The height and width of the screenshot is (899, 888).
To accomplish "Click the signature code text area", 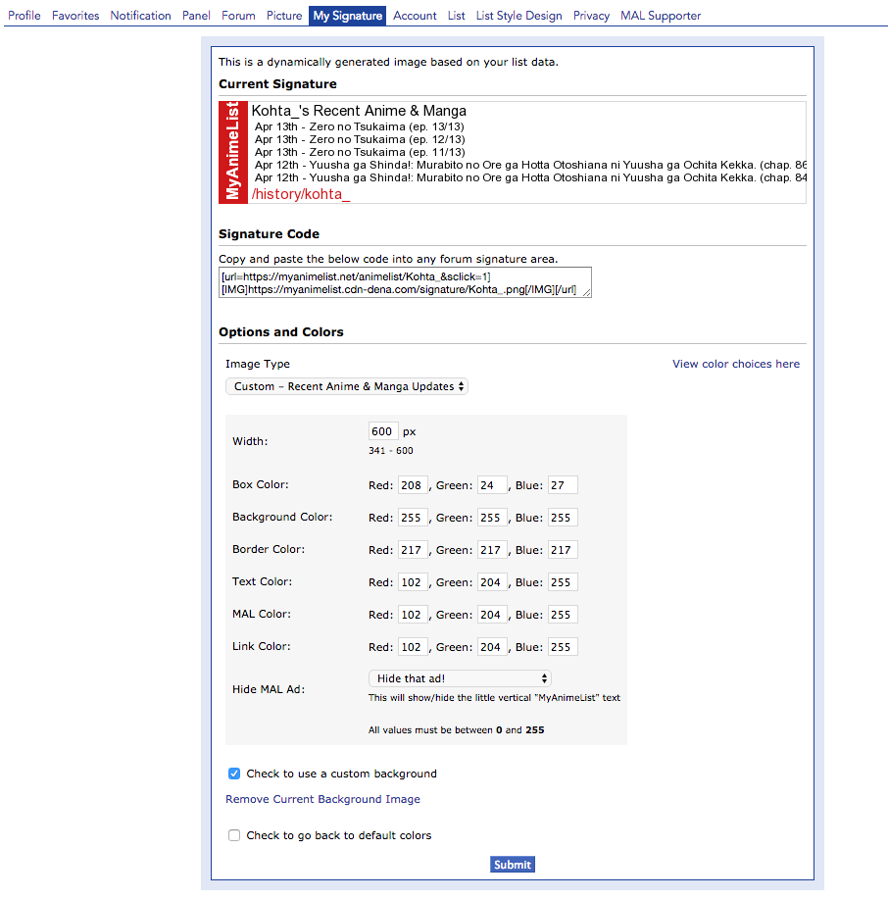I will [405, 282].
